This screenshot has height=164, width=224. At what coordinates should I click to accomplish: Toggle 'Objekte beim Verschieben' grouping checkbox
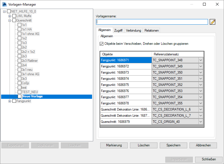tap(102, 44)
